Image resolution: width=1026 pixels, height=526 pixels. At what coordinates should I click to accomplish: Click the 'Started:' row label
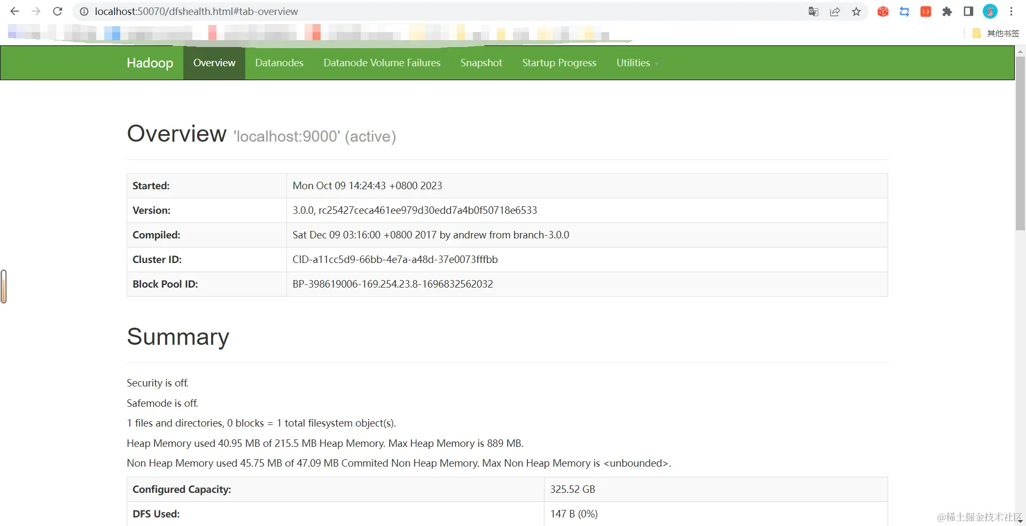tap(151, 185)
